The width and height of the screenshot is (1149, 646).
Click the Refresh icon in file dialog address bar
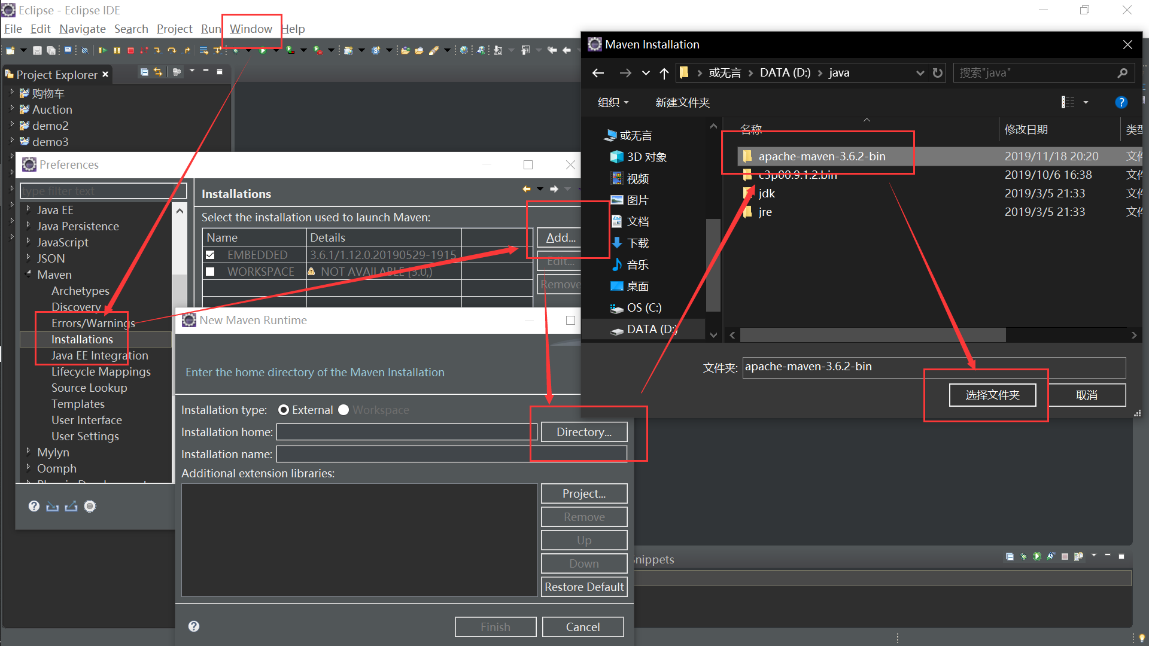(938, 73)
